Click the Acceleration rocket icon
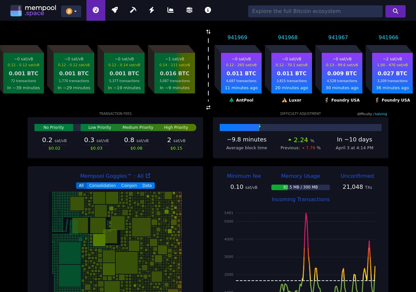416x292 pixels. tap(114, 10)
